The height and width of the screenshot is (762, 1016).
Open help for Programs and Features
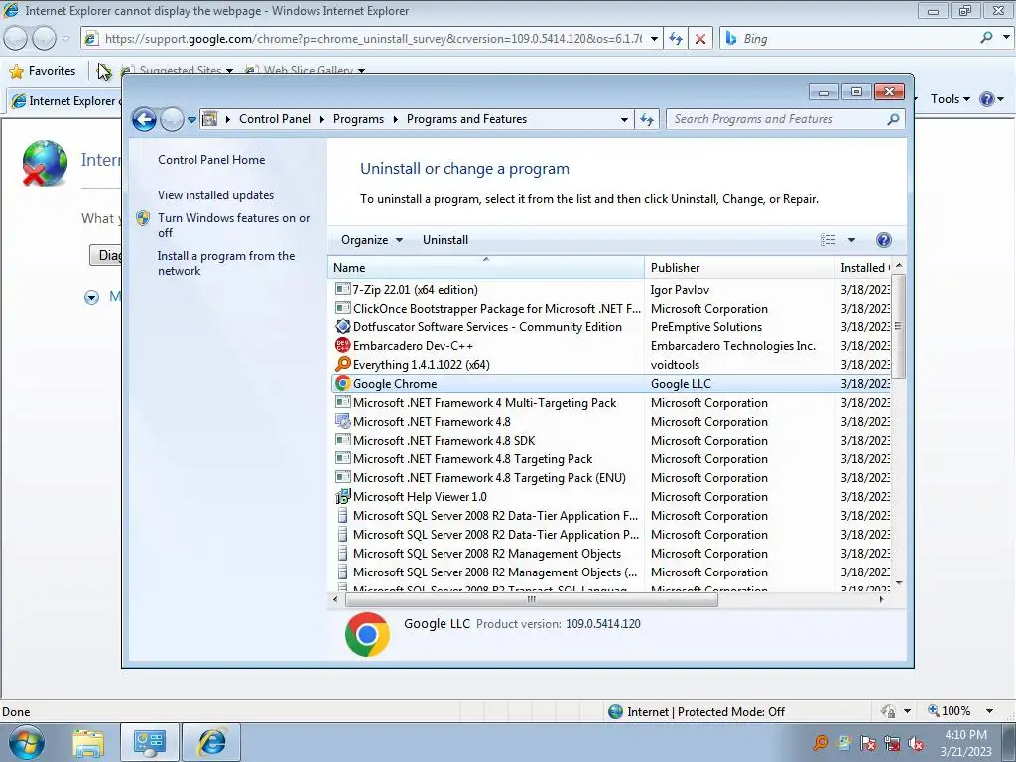(x=883, y=240)
